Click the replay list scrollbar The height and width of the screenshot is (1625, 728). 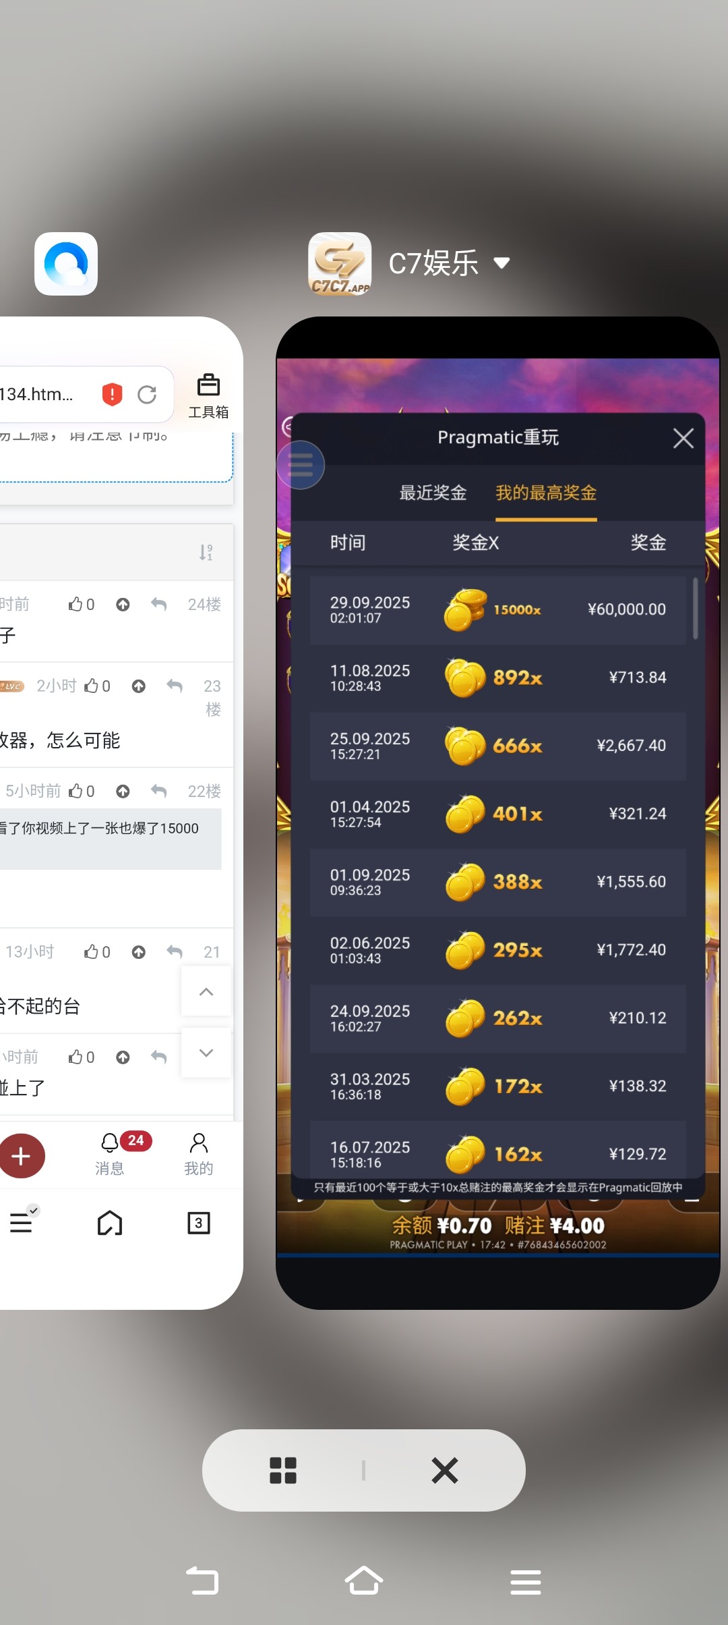click(695, 608)
